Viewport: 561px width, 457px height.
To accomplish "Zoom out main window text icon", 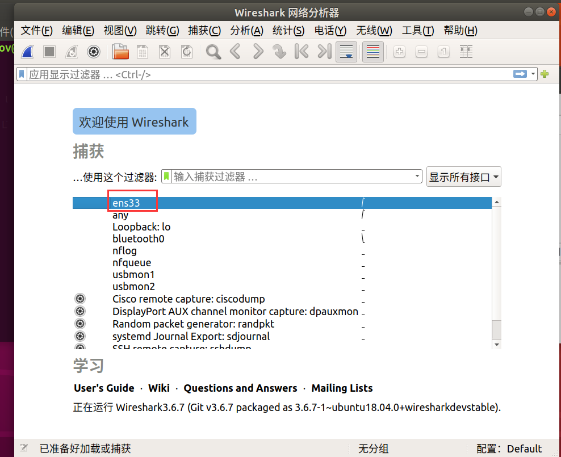I will click(x=421, y=52).
